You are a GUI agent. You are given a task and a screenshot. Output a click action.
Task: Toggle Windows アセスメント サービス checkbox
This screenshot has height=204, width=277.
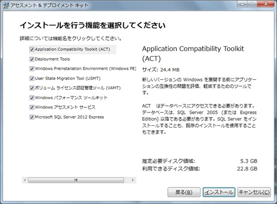[x=32, y=107]
